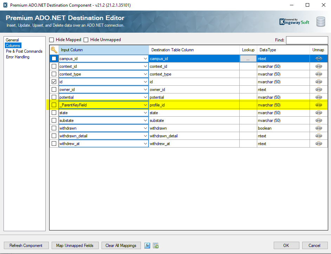Click the green spreadsheet mapping icon
Viewport: 331px width, 254px height.
click(156, 245)
